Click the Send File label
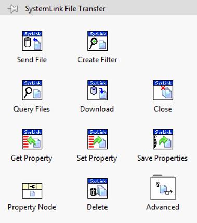This screenshot has width=197, height=223. pyautogui.click(x=32, y=60)
